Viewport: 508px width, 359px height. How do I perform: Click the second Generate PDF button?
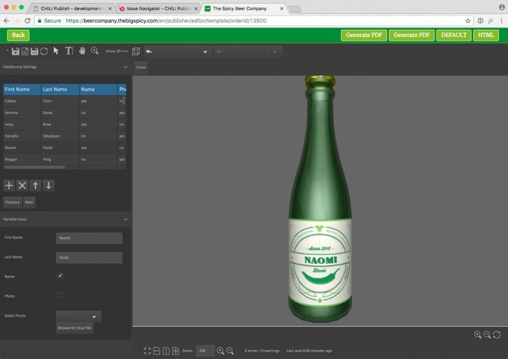(x=412, y=35)
